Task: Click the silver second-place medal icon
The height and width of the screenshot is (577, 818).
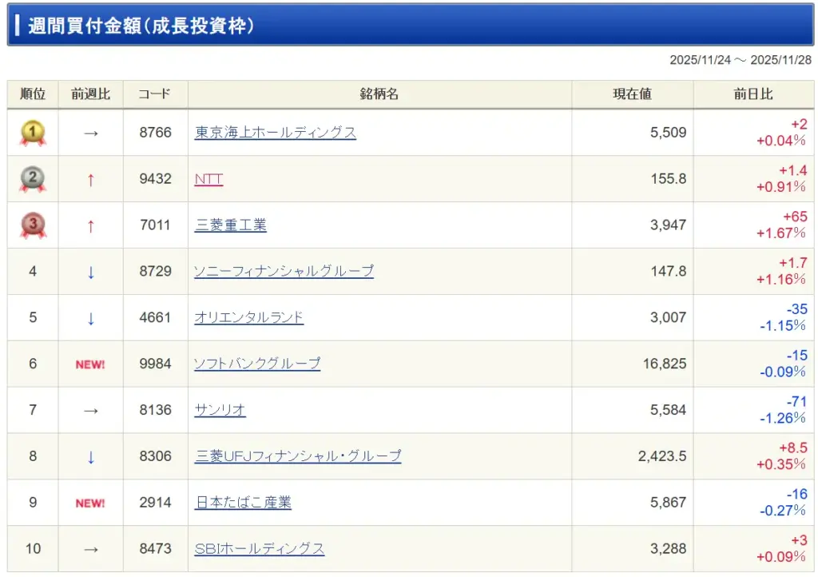Action: (33, 179)
